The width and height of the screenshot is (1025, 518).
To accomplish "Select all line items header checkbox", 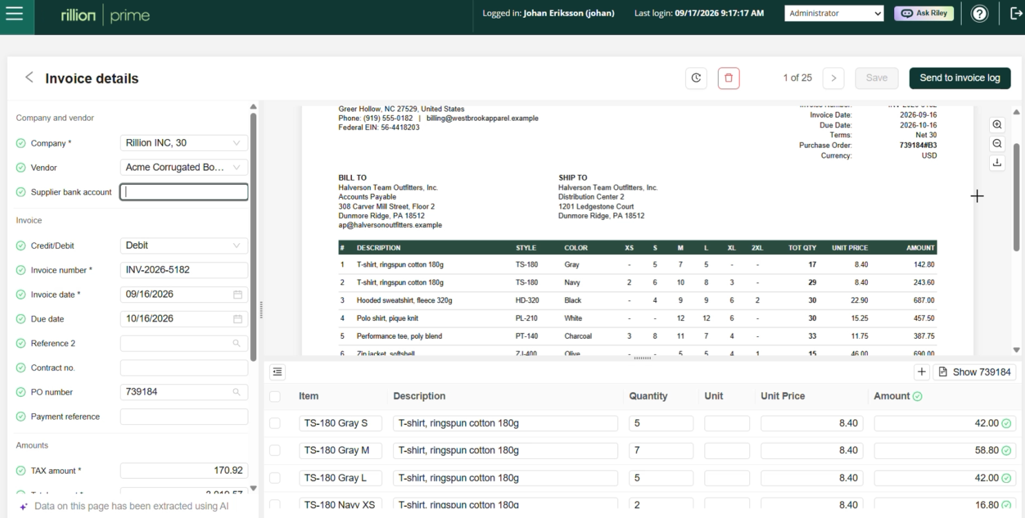I will (275, 397).
